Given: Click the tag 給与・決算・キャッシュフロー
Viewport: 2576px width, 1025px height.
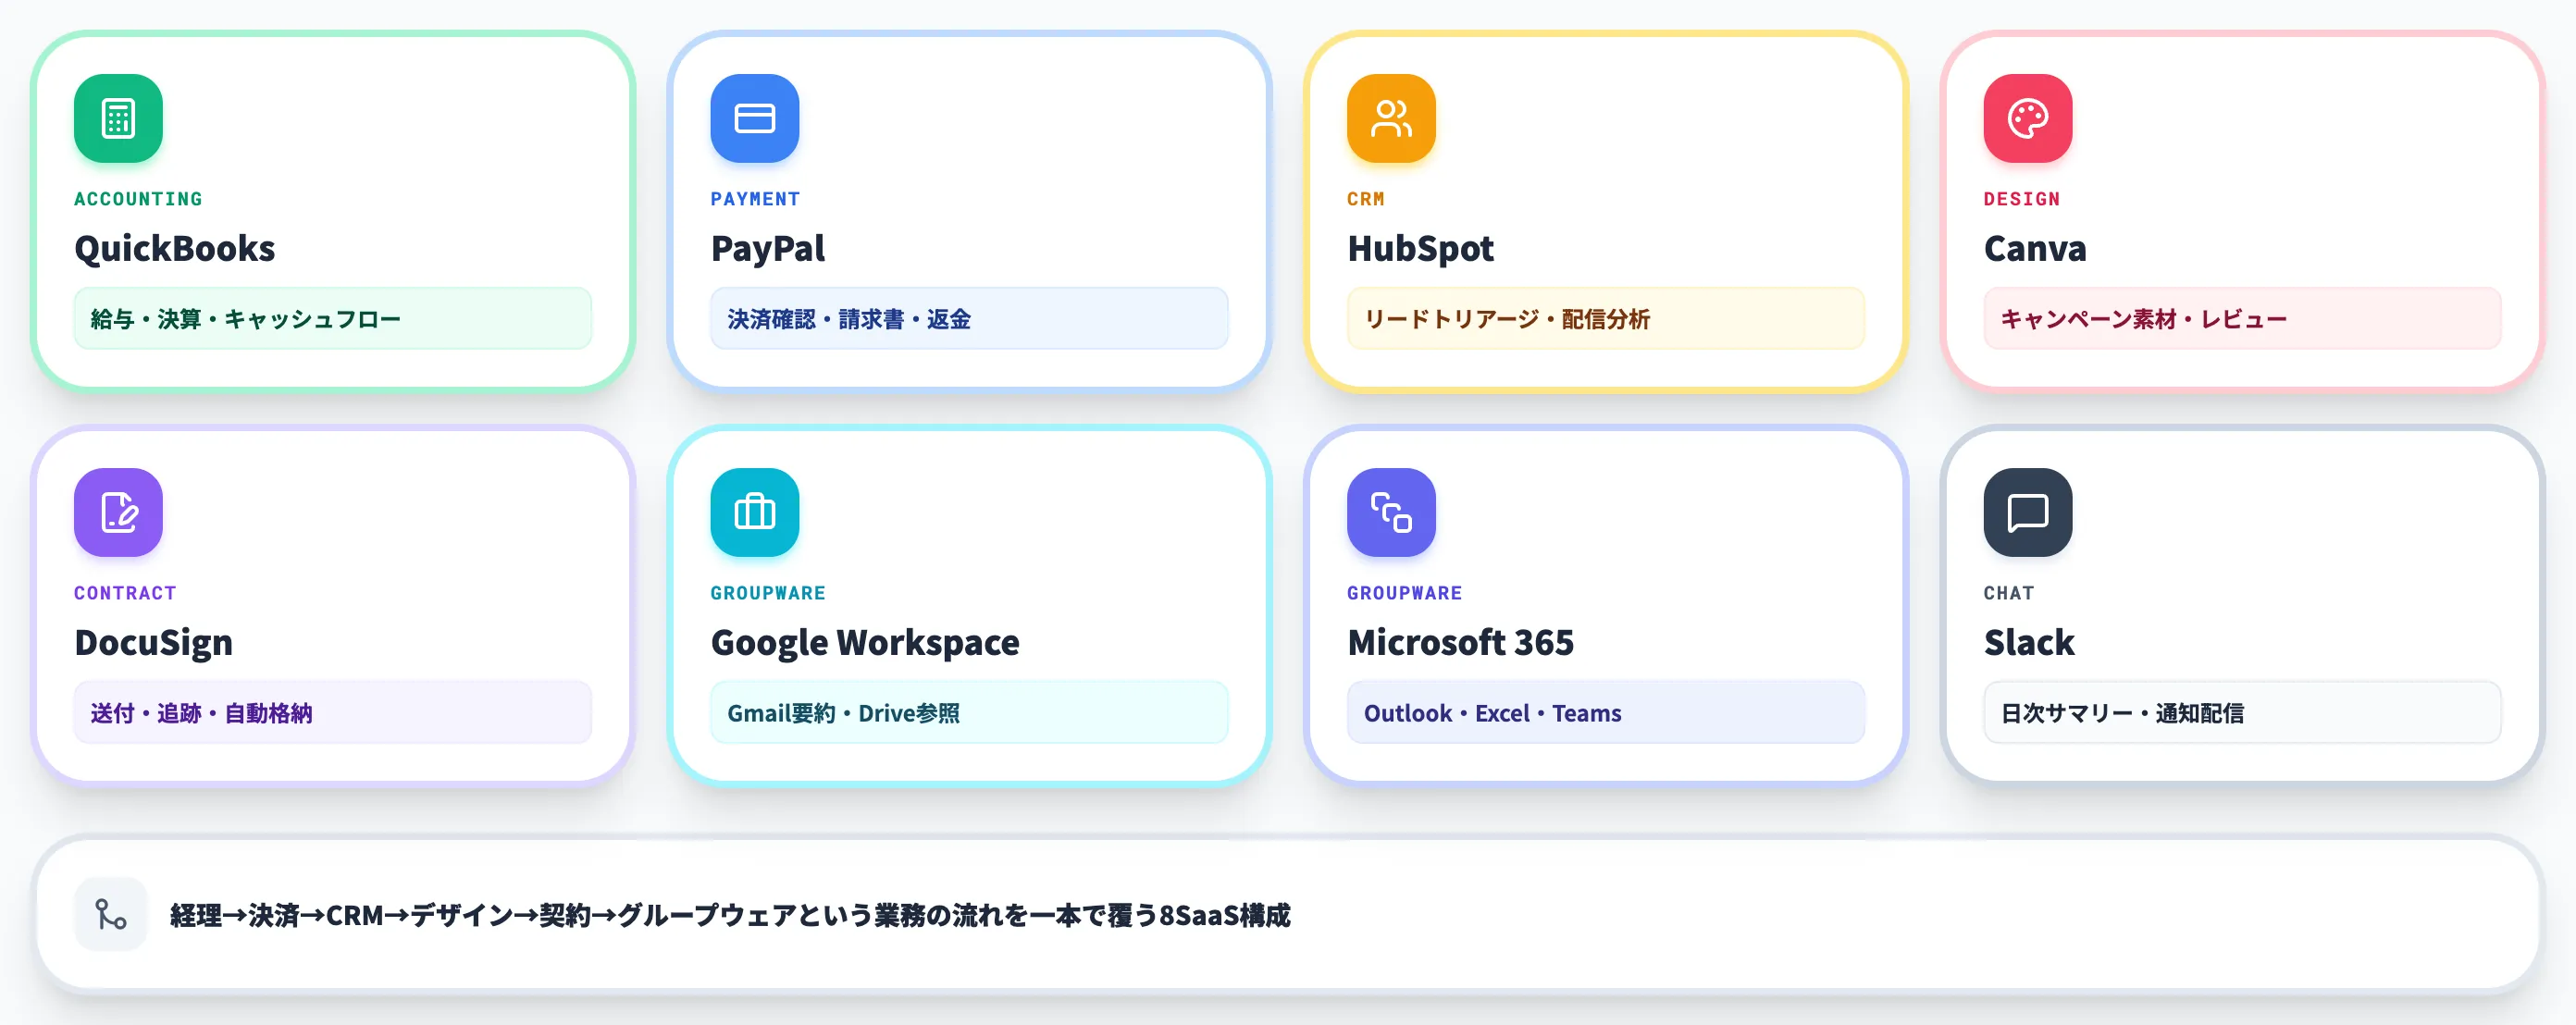Looking at the screenshot, I should coord(333,319).
